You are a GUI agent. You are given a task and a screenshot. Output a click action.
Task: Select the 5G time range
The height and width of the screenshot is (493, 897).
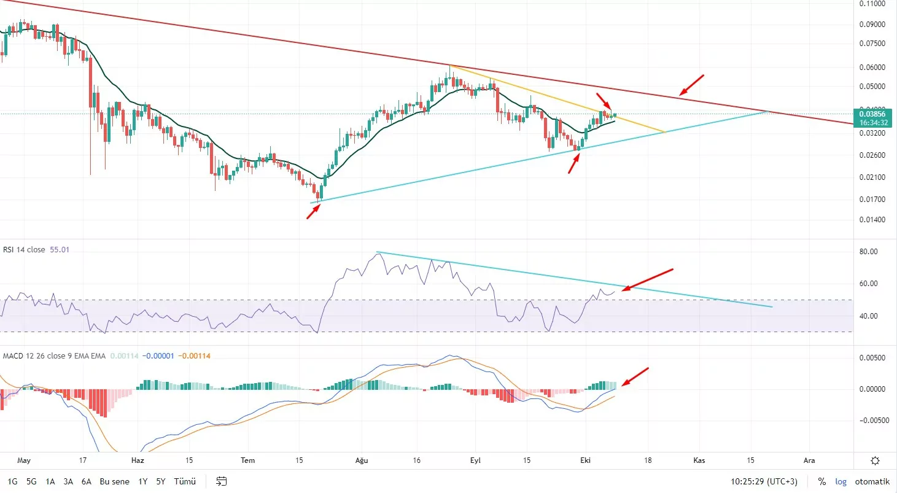point(31,481)
